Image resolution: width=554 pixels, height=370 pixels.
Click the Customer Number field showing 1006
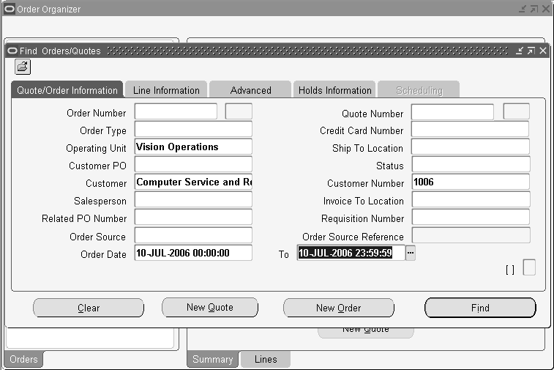point(471,182)
